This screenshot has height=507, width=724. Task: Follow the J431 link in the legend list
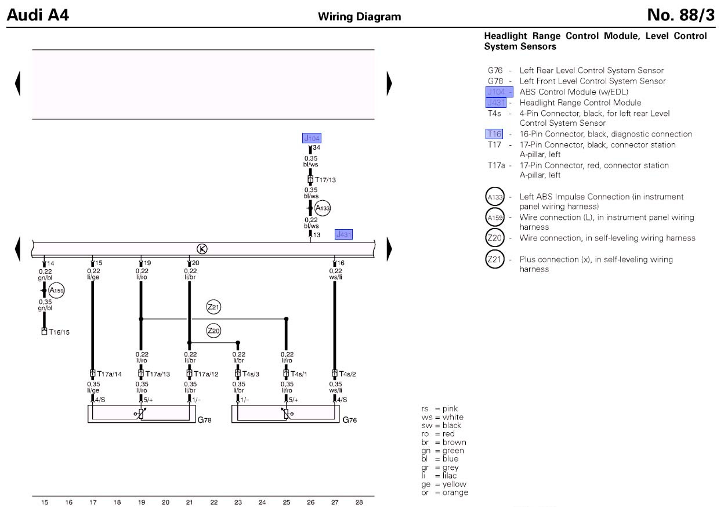(x=497, y=103)
